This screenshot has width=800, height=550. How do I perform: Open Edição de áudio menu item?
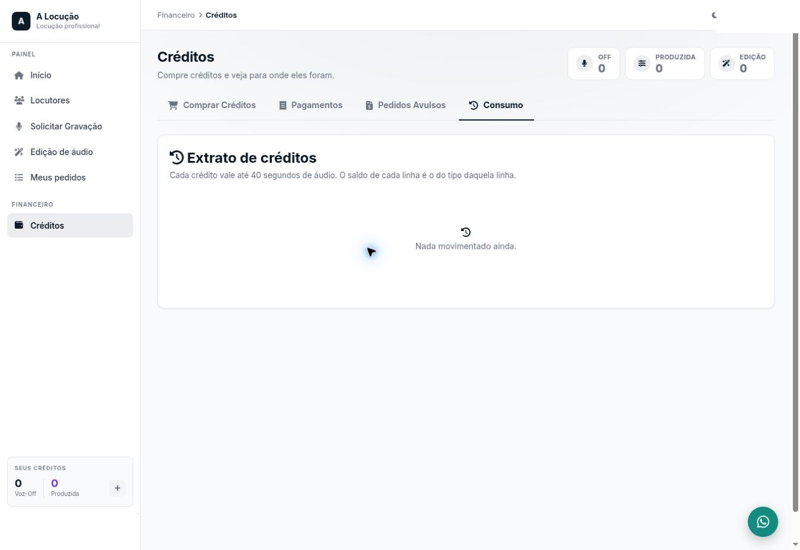(x=70, y=152)
